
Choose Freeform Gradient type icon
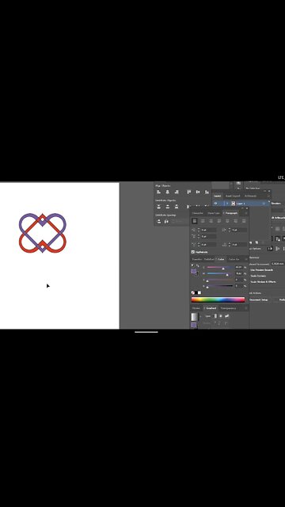click(x=227, y=316)
